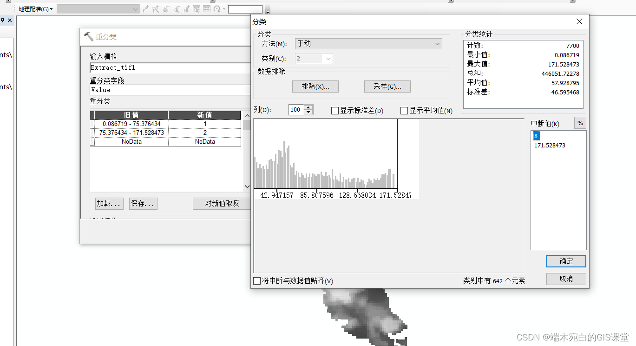The width and height of the screenshot is (636, 346).
Task: Click the 加载... load button
Action: point(109,204)
